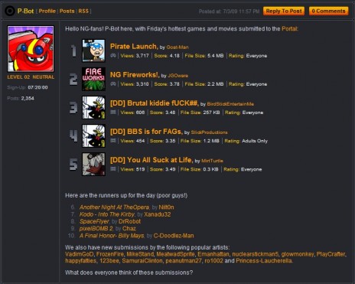This screenshot has height=284, width=355.
Task: Visit DrRobot's user page
Action: [x=129, y=221]
